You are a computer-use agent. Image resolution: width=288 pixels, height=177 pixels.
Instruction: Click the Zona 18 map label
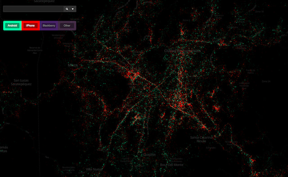point(259,12)
